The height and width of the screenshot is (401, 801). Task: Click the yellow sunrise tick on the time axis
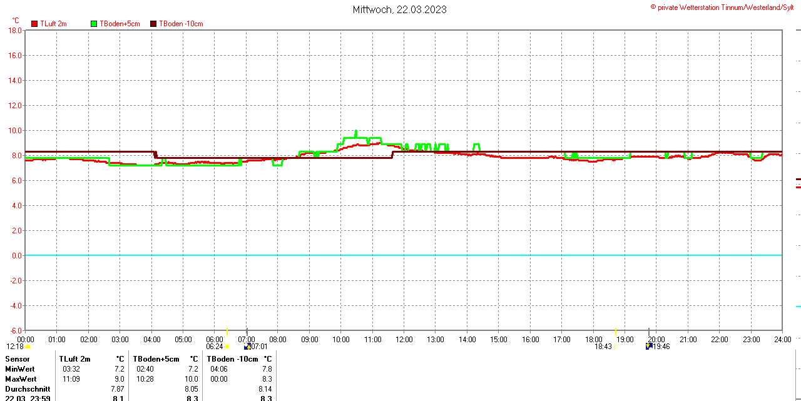[227, 332]
